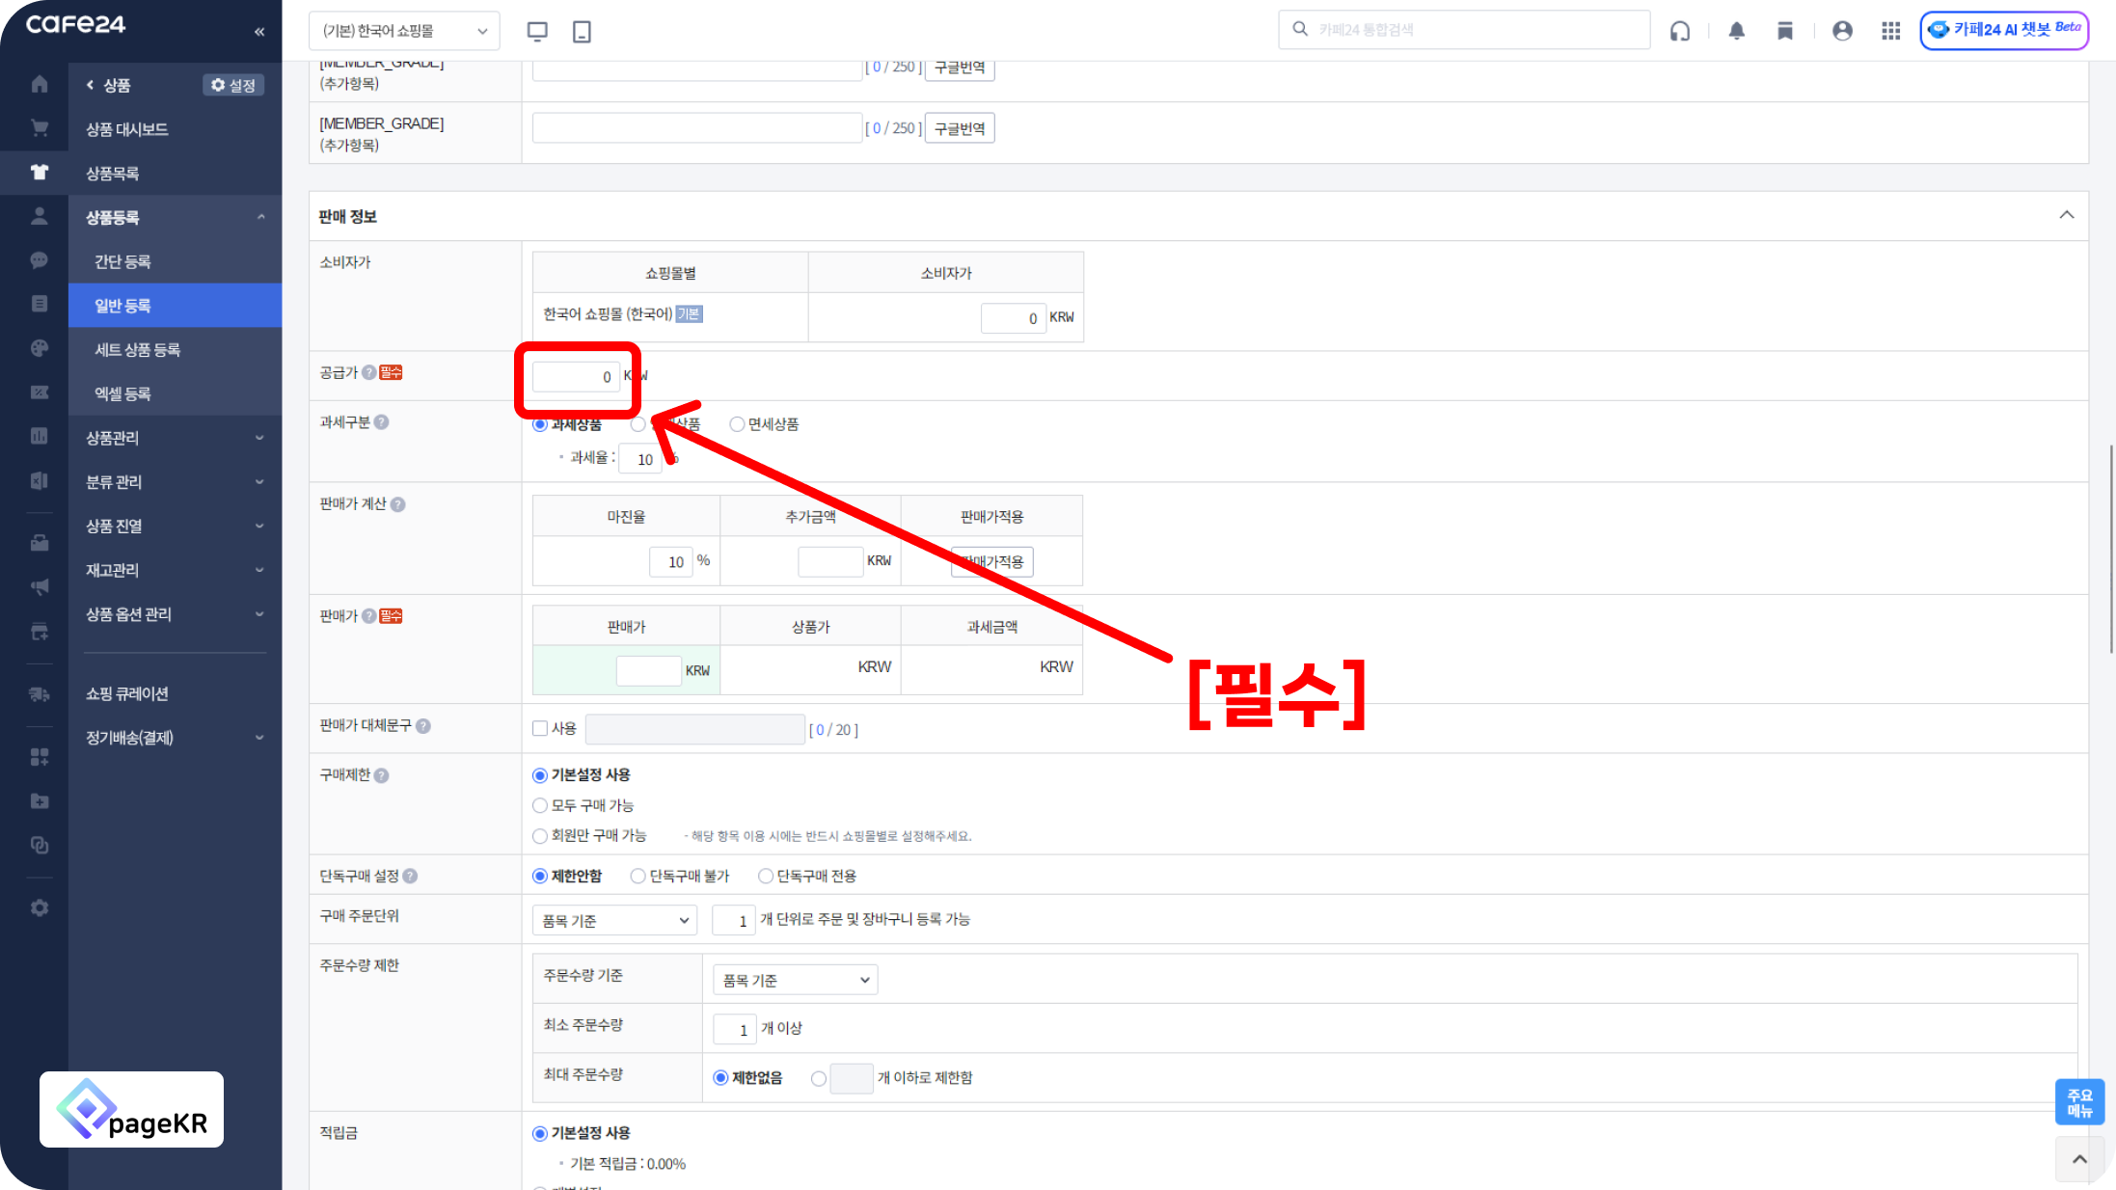Open 구매 주문단위 품목 기준 dropdown
Image resolution: width=2116 pixels, height=1190 pixels.
tap(614, 920)
